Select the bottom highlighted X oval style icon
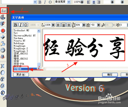128x107 pixels. click(3, 93)
